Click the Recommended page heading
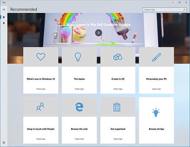Viewport: 190px width, 147px height. 24,10
